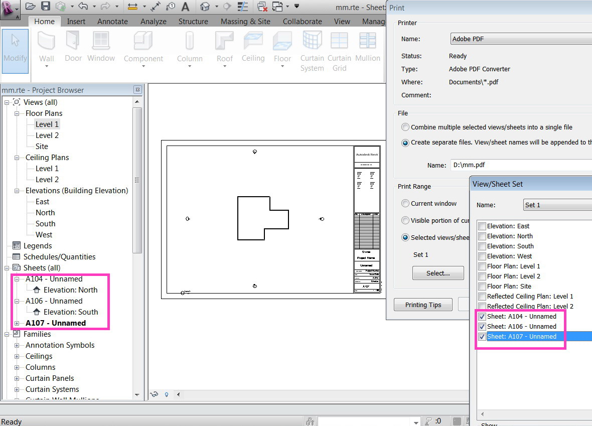Screen dimensions: 592x426
Task: Click the Modify arrow button
Action: click(x=15, y=48)
